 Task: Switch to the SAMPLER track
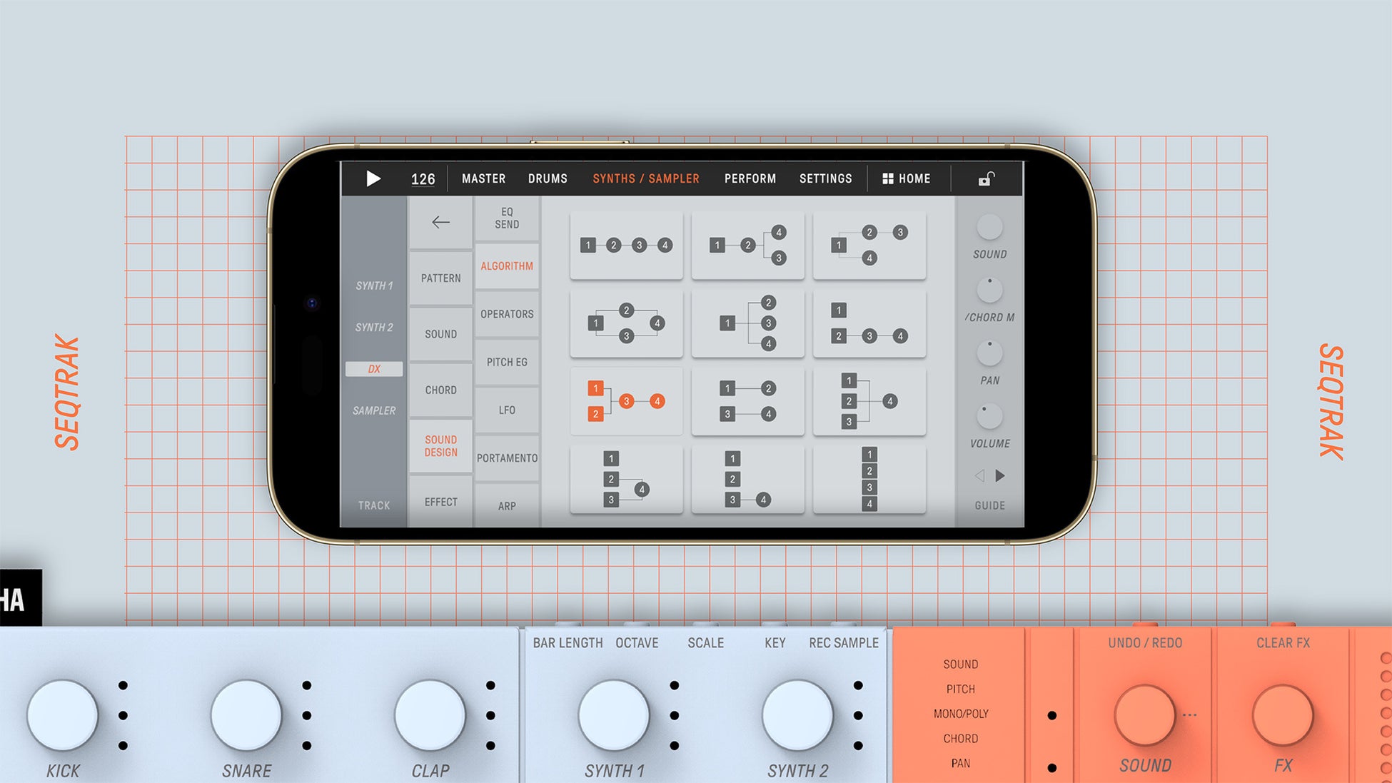pyautogui.click(x=374, y=410)
